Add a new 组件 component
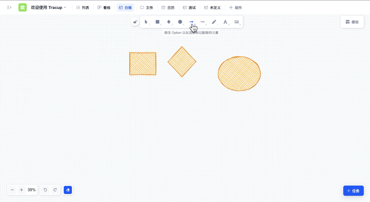 [236, 8]
